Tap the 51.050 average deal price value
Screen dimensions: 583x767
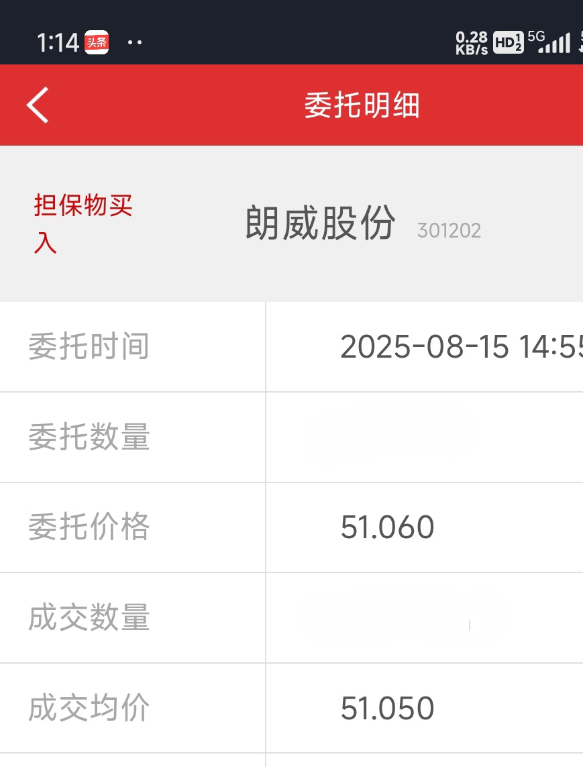click(x=387, y=709)
